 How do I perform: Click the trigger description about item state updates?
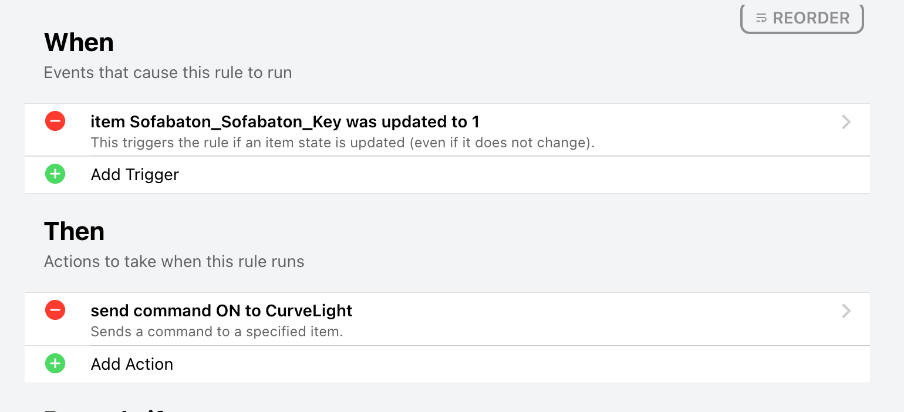[342, 143]
